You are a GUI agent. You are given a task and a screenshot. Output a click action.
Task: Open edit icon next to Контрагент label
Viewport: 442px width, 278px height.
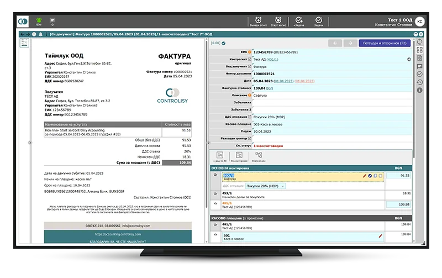tap(250, 59)
